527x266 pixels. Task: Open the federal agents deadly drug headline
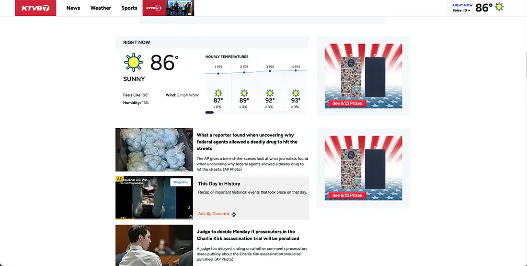click(247, 142)
